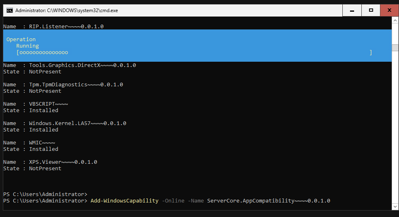Click the empty scrollbar track below the thumb
Screen dimensions: 399x217
coord(395,129)
